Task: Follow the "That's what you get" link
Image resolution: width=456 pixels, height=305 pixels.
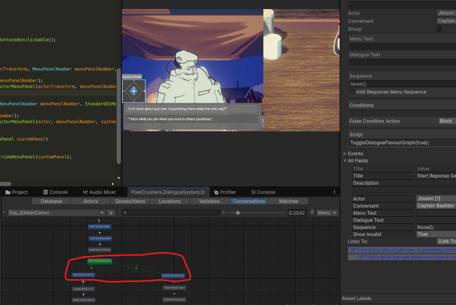Action: point(402,257)
